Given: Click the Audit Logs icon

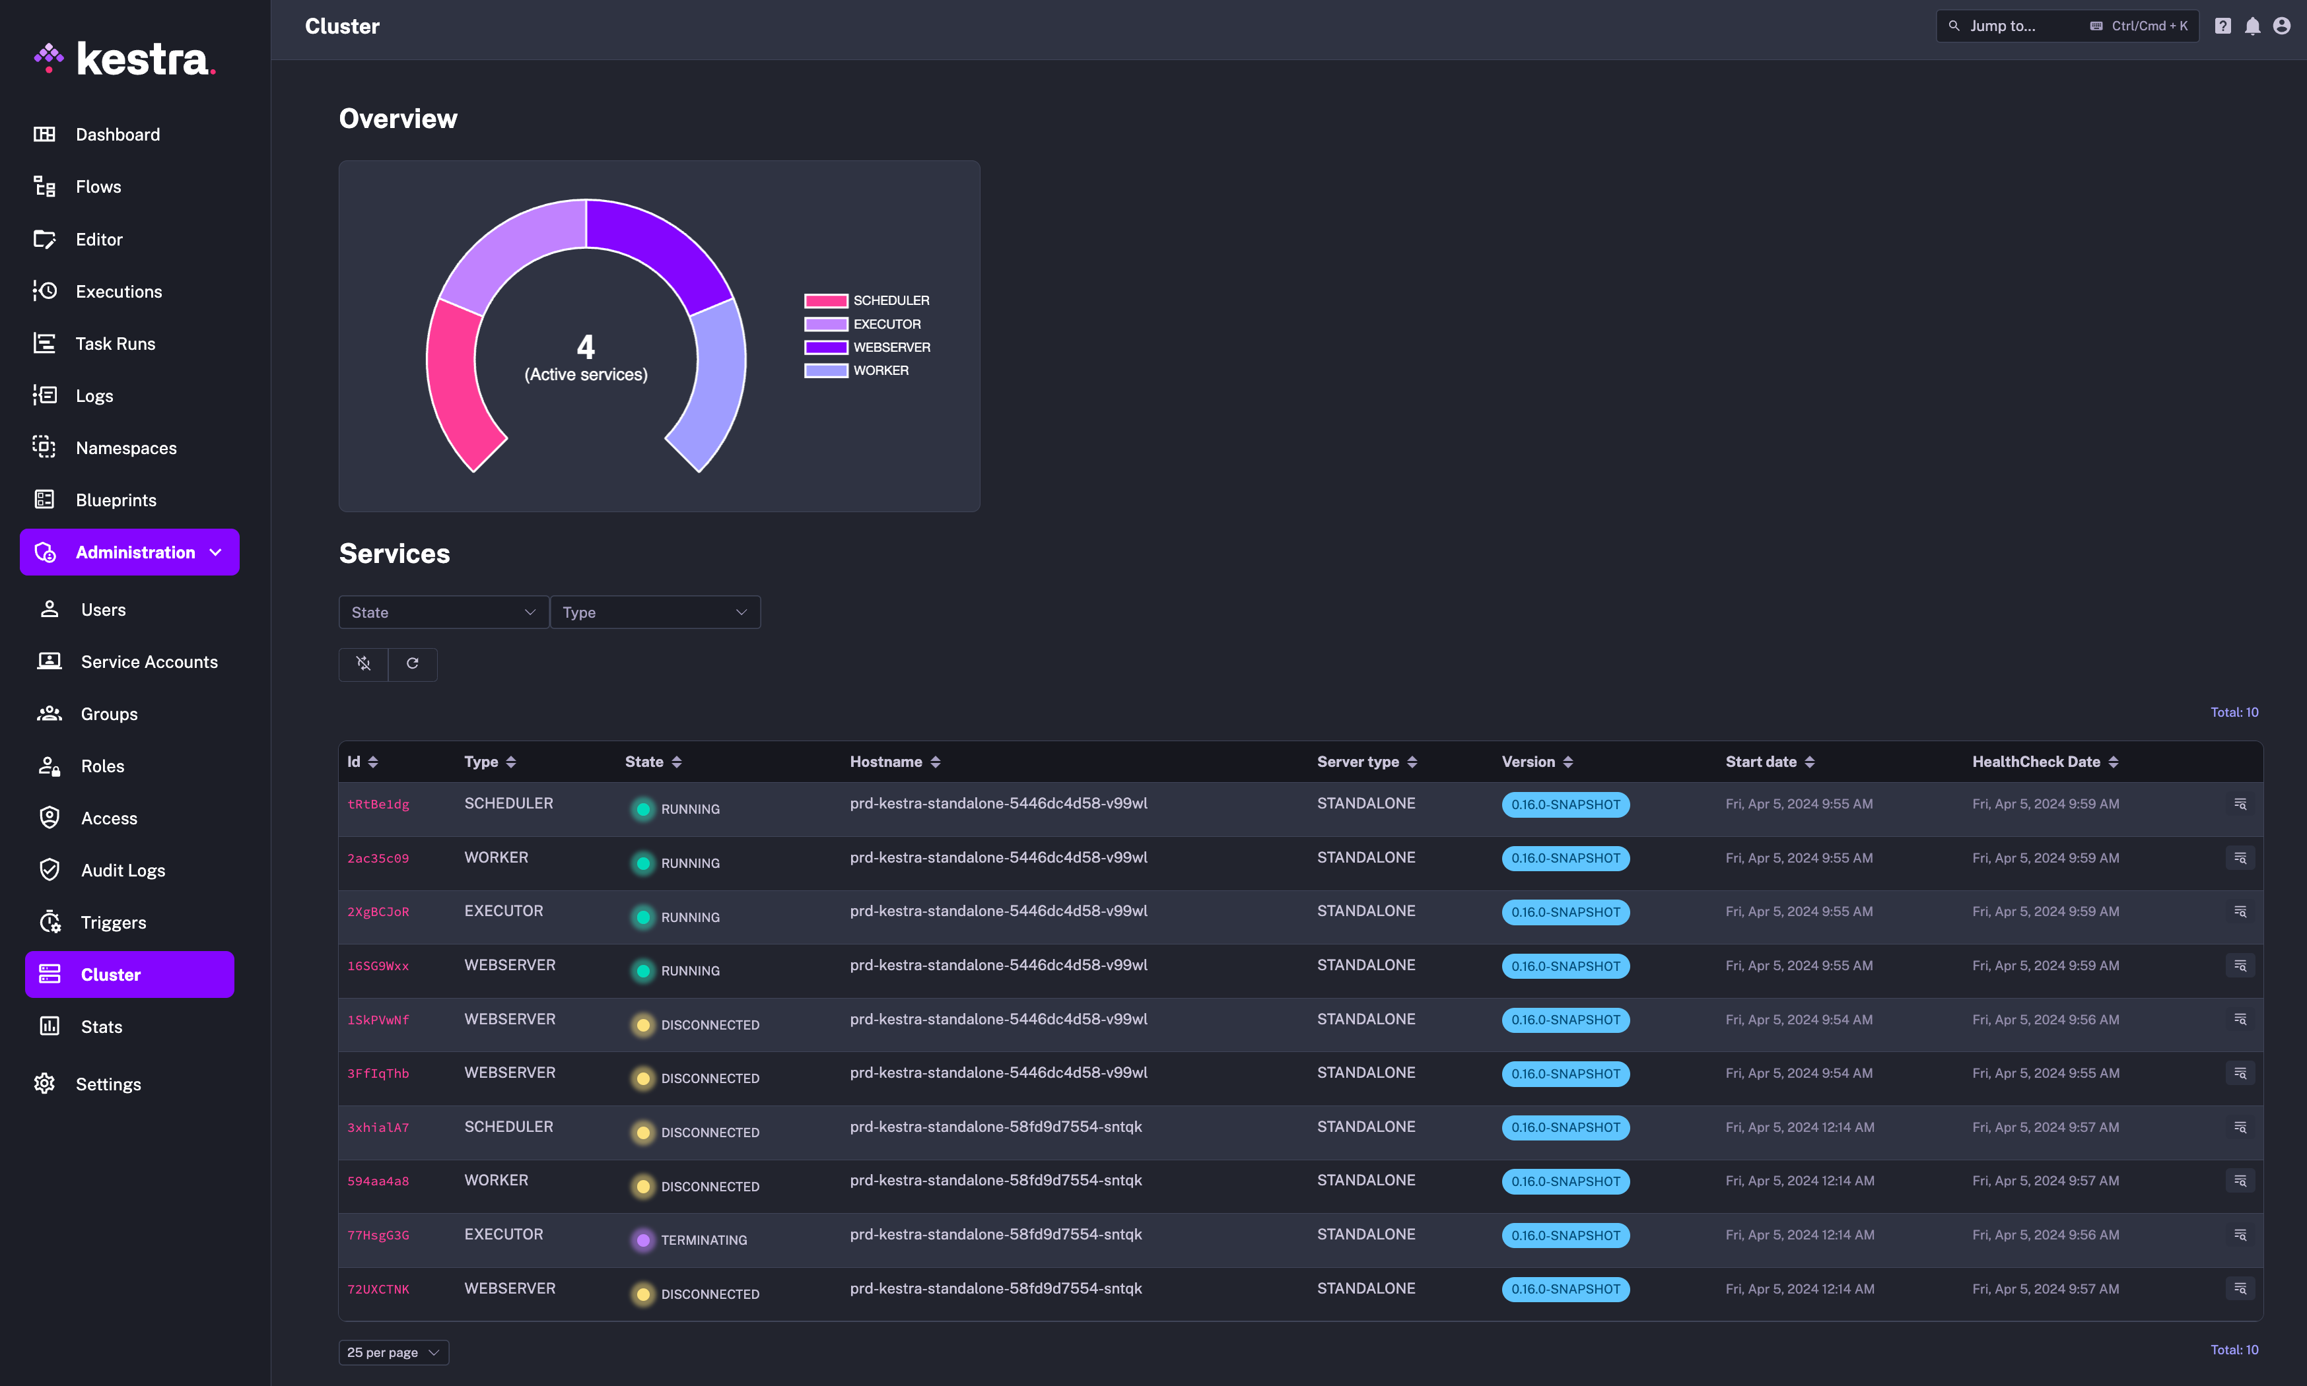Looking at the screenshot, I should (50, 869).
